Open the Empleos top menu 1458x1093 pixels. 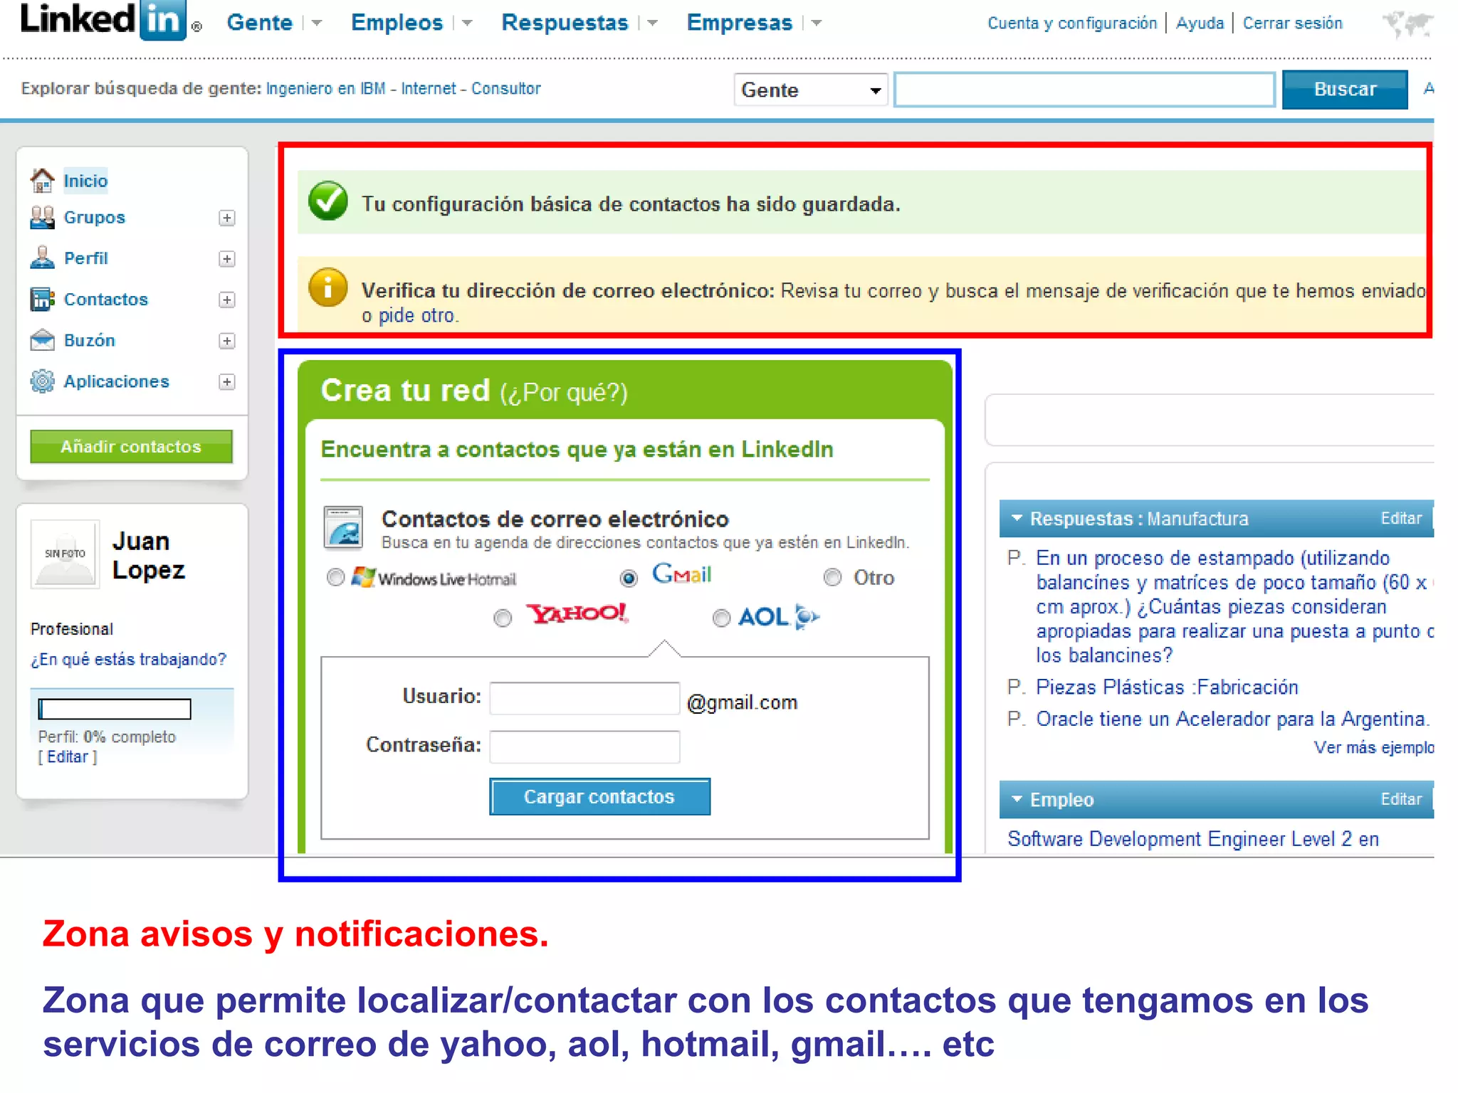[397, 23]
